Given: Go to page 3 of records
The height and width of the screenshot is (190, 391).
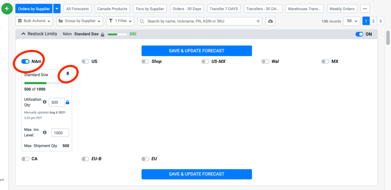Looking at the screenshot, I should tap(380, 21).
